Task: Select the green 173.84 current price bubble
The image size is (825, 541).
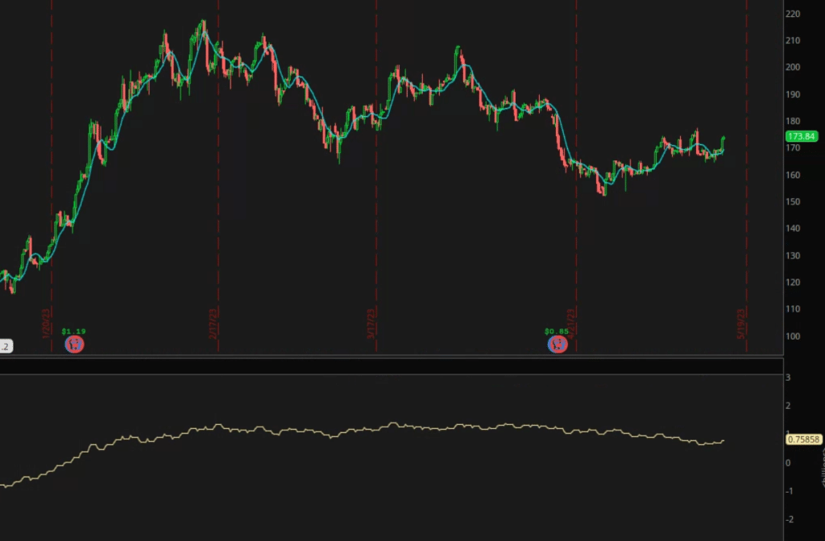Action: tap(801, 137)
